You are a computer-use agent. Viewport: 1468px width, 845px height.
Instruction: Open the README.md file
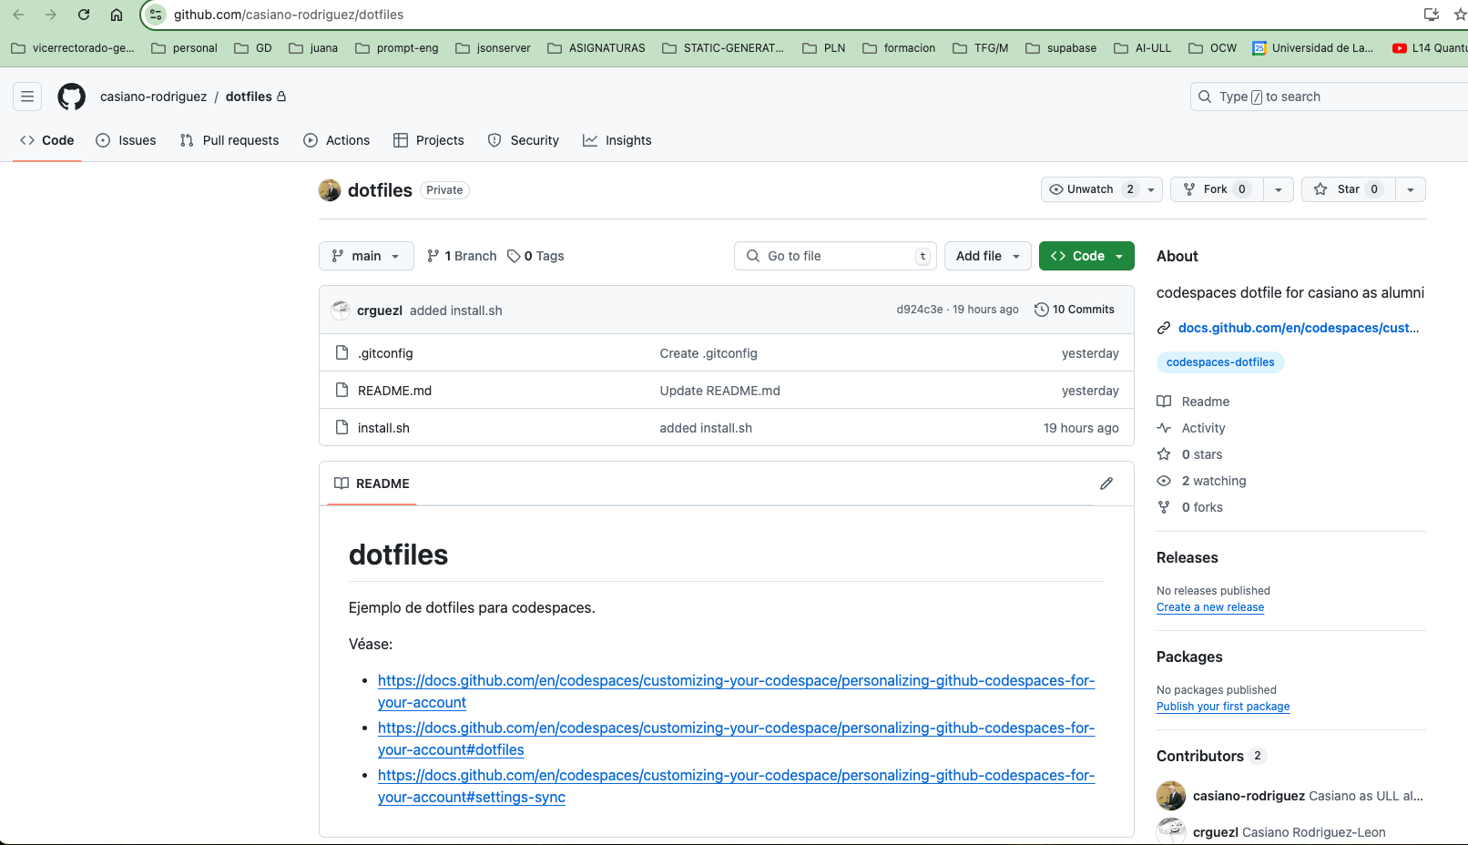pos(394,391)
